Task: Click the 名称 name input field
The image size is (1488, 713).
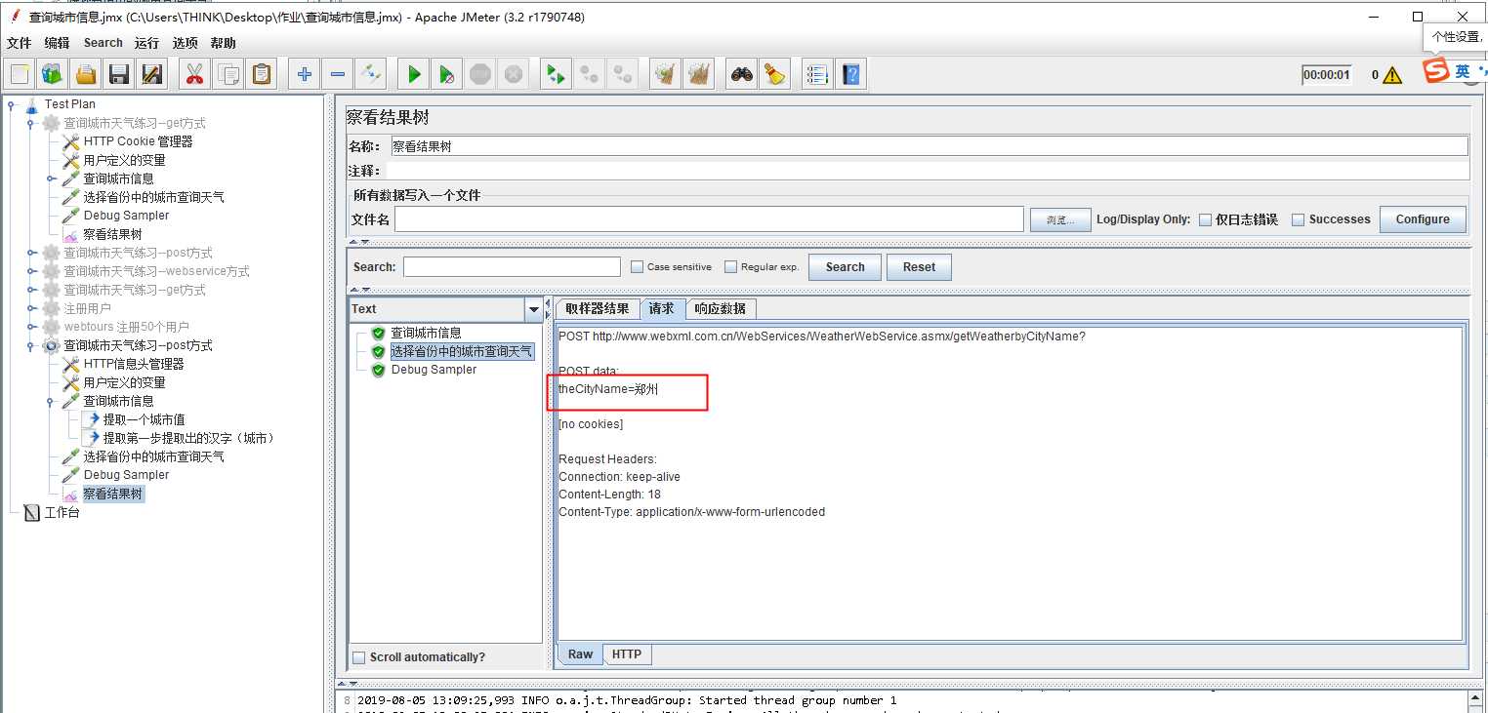Action: (929, 146)
